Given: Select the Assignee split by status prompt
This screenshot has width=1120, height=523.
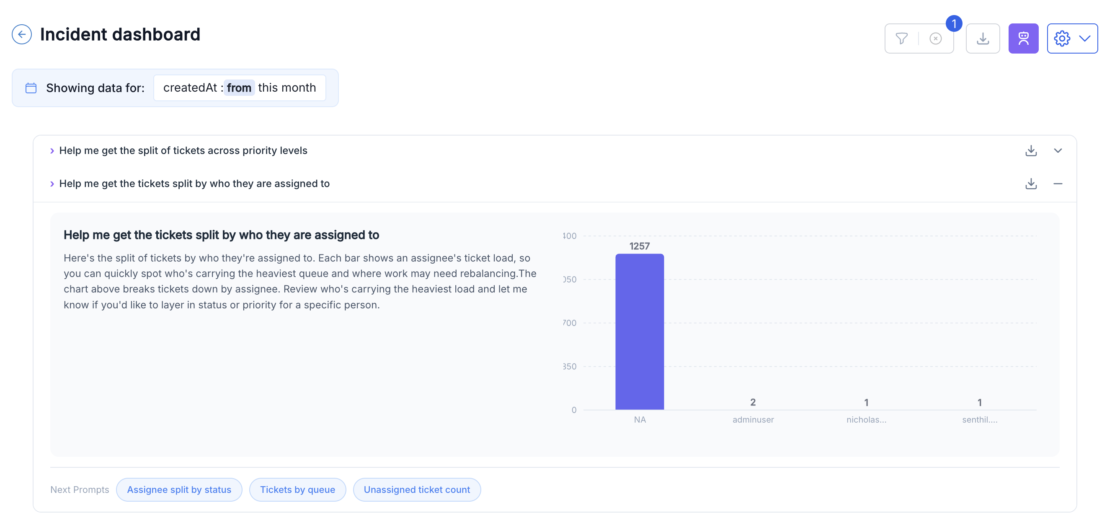Looking at the screenshot, I should coord(179,490).
